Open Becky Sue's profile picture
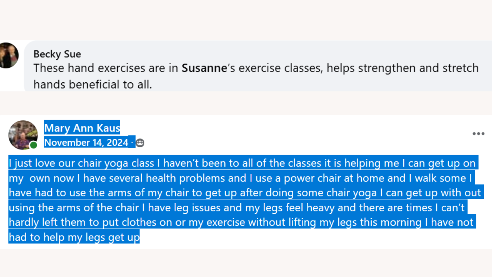This screenshot has width=492, height=277. (8, 55)
